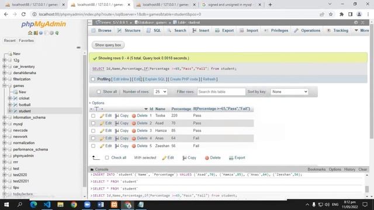
Task: Collapse the games database node
Action: (x=4, y=86)
